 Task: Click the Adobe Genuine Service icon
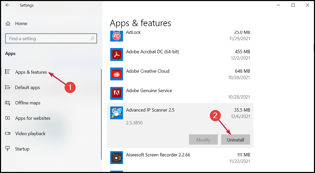117,93
